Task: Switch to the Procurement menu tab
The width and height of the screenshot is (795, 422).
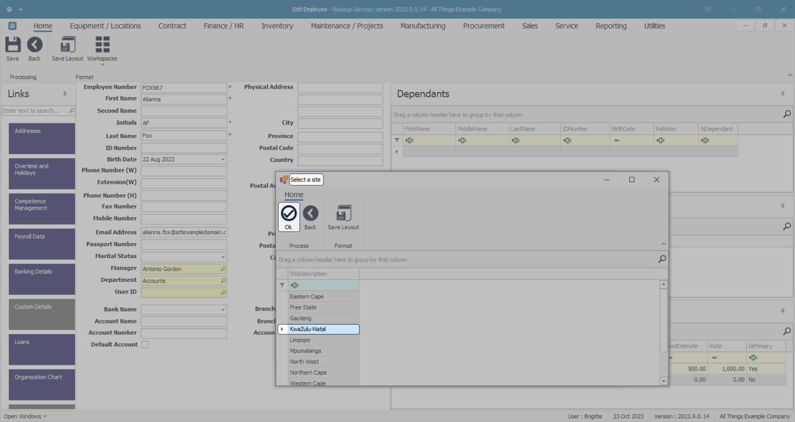Action: 484,26
